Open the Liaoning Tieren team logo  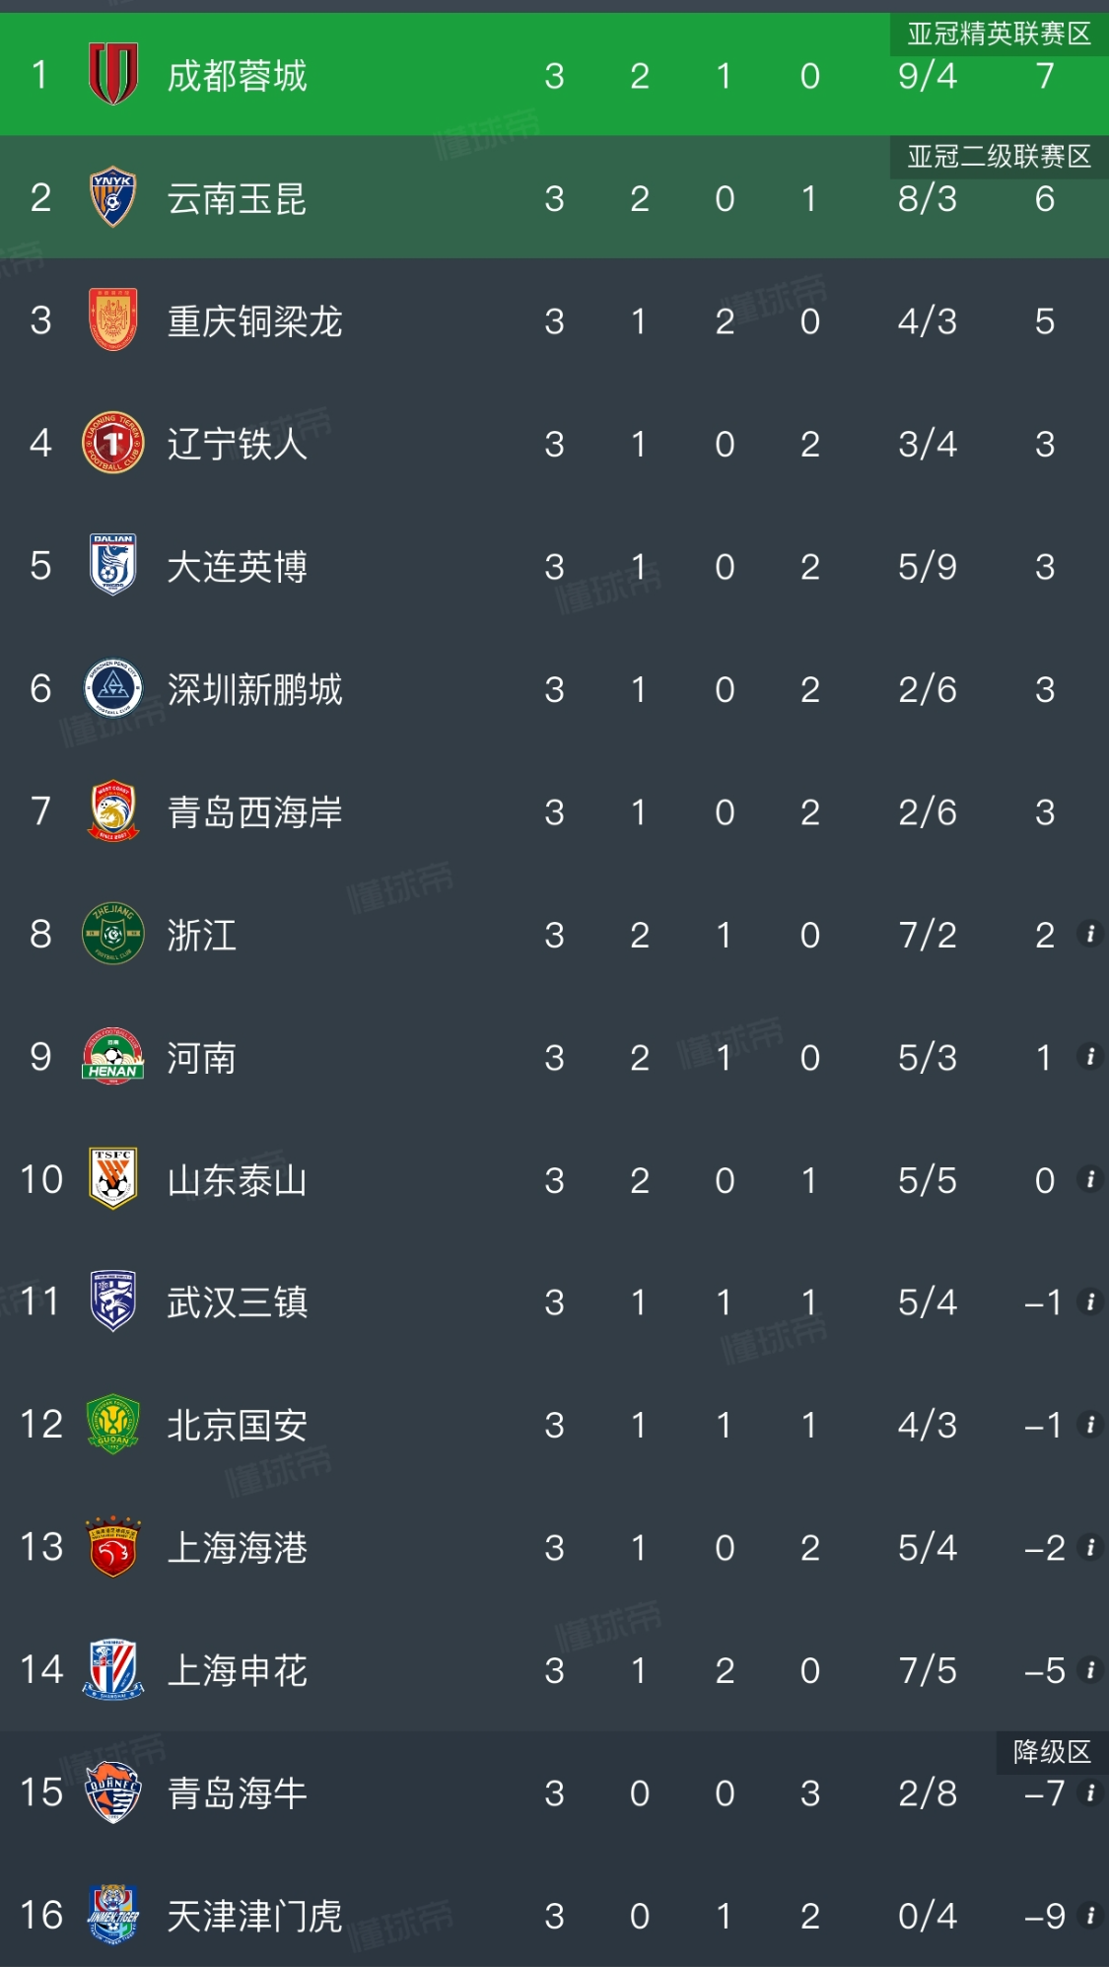[112, 443]
